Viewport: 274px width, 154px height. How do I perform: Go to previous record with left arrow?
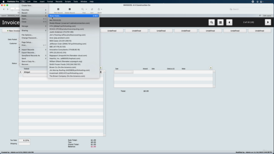coord(229,22)
